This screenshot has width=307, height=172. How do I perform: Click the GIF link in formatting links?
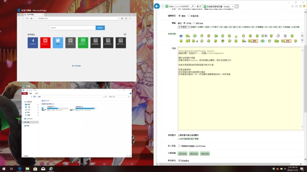[x=266, y=27]
